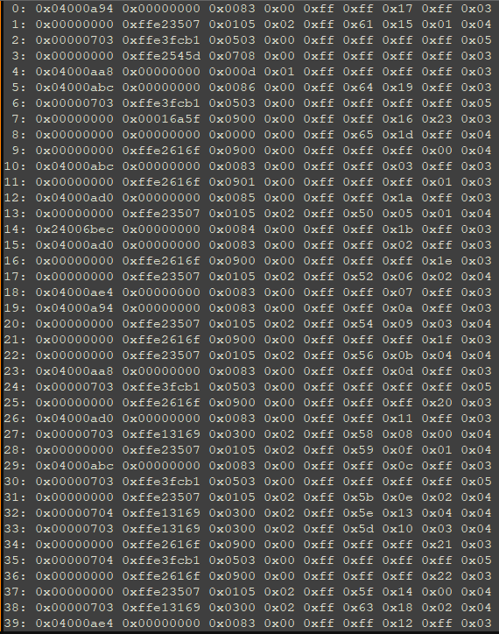Click row index label 39:

(15, 623)
